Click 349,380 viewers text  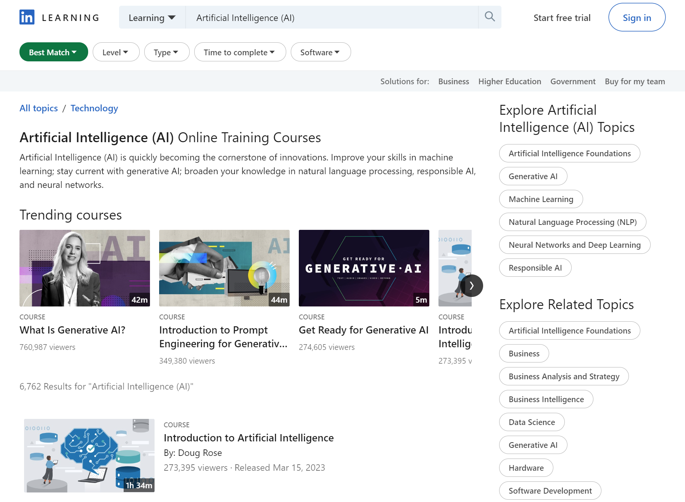[187, 361]
